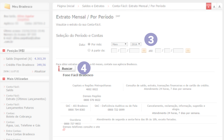Viewport: 224px width, 140px height.
Task: Click phone number 4002 0022
Action: coord(92,89)
